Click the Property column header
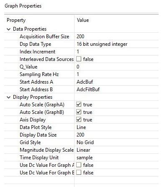Image resolution: width=167 pixels, height=187 pixels. [x=39, y=20]
